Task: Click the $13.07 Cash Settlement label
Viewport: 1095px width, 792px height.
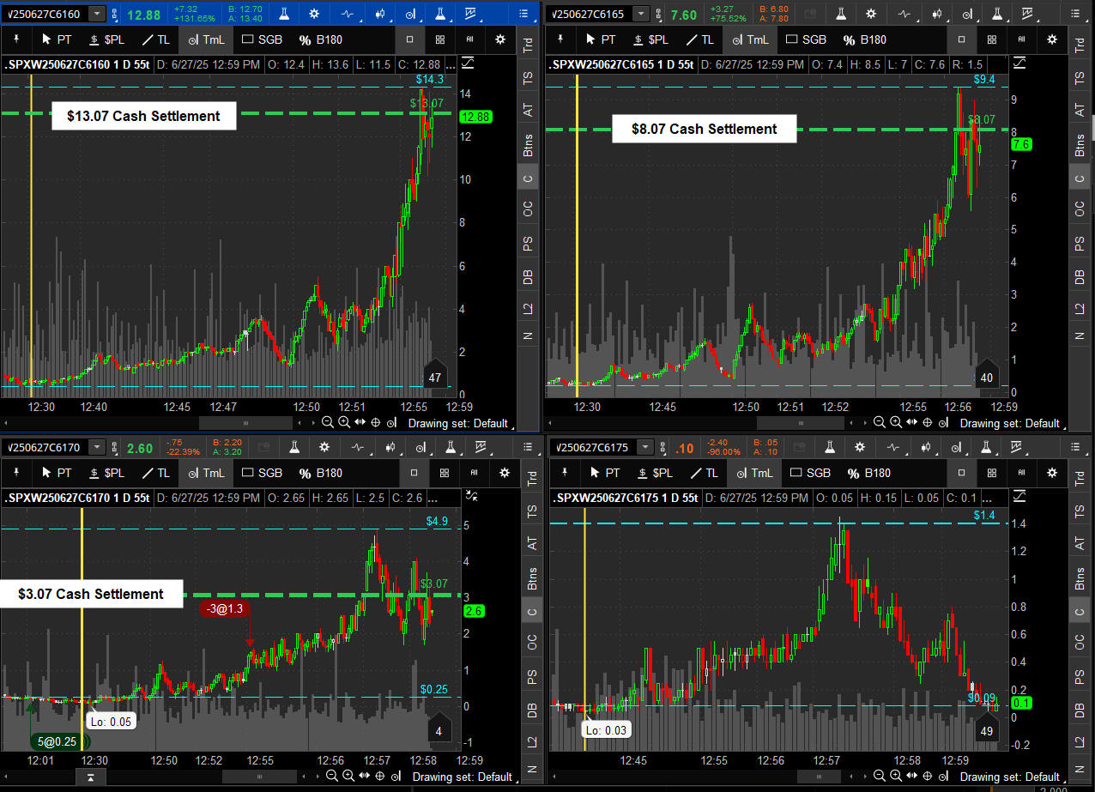Action: (143, 116)
